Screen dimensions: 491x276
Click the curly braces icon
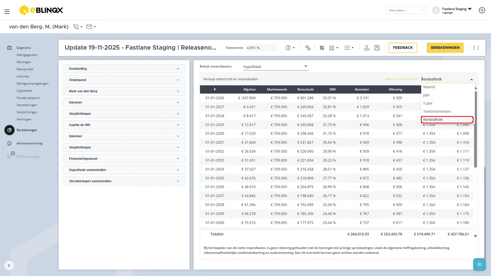(476, 48)
